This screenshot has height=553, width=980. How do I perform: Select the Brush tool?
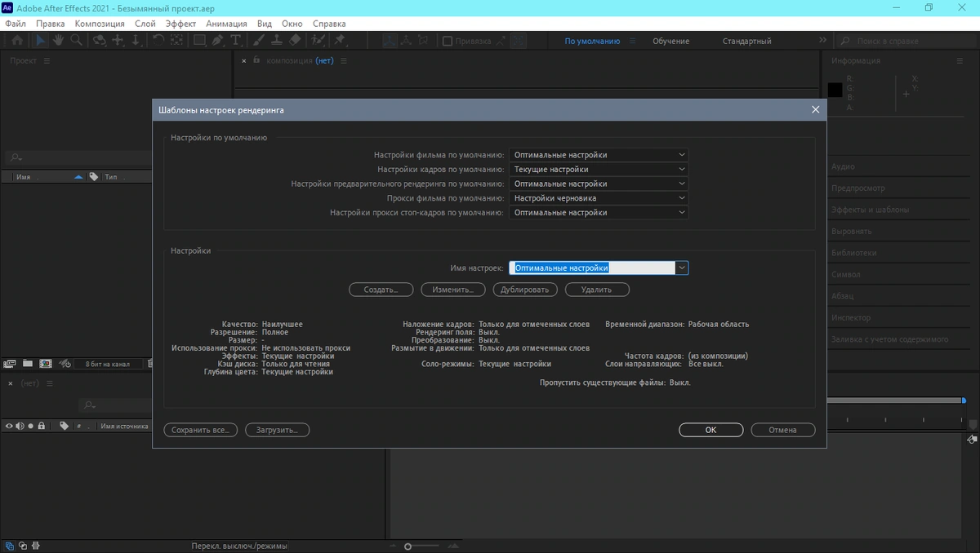point(258,40)
